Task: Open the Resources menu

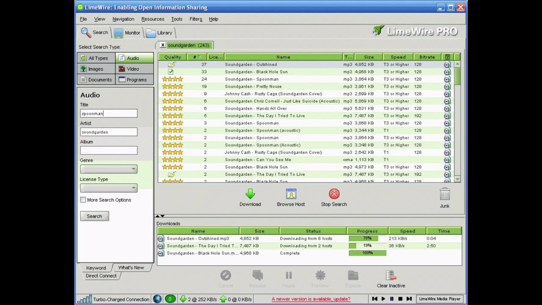Action: tap(153, 19)
